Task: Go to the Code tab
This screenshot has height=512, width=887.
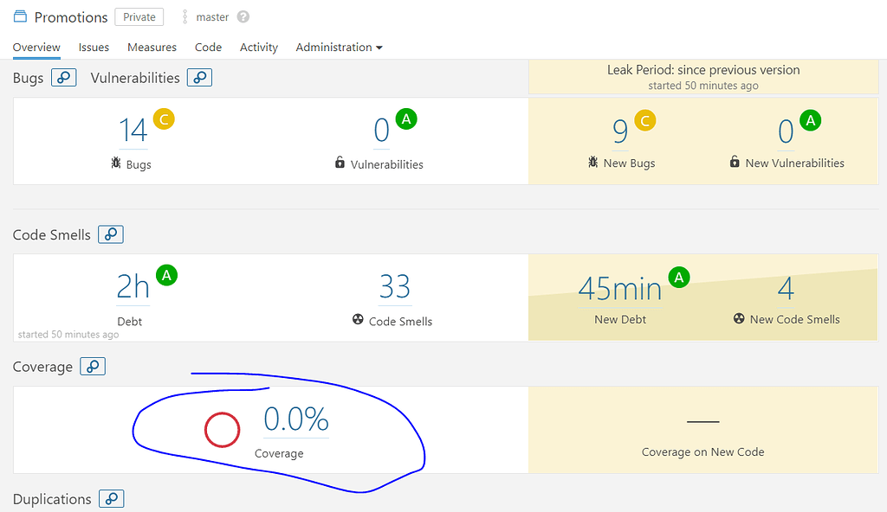Action: coord(208,48)
